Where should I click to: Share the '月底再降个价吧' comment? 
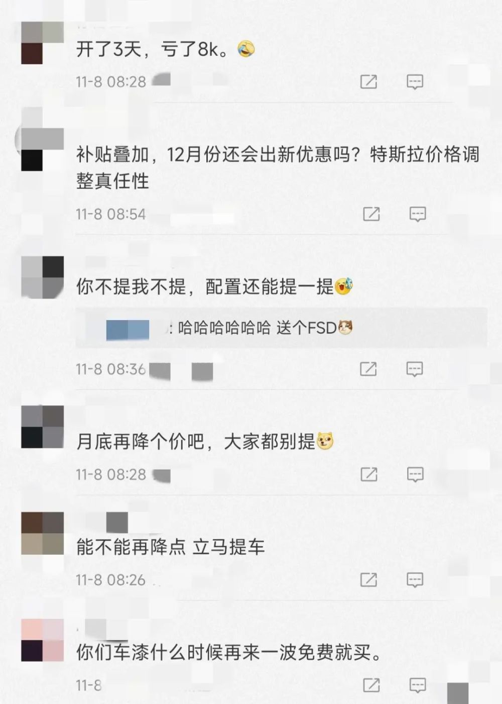[x=368, y=474]
